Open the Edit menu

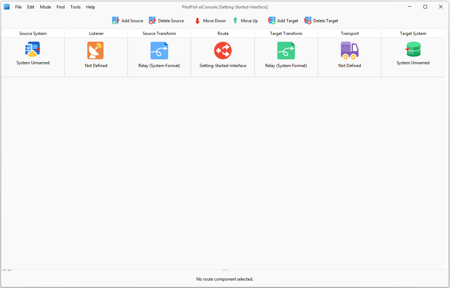click(31, 7)
